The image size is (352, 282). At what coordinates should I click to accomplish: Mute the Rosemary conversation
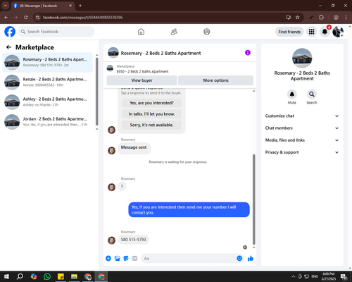click(x=292, y=94)
